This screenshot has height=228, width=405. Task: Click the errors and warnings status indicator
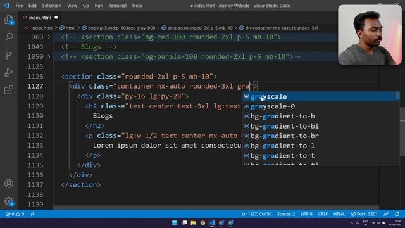pyautogui.click(x=15, y=214)
